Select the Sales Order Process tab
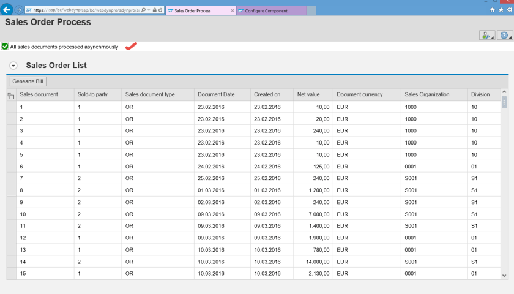Screen dimensions: 514x294 click(x=196, y=10)
